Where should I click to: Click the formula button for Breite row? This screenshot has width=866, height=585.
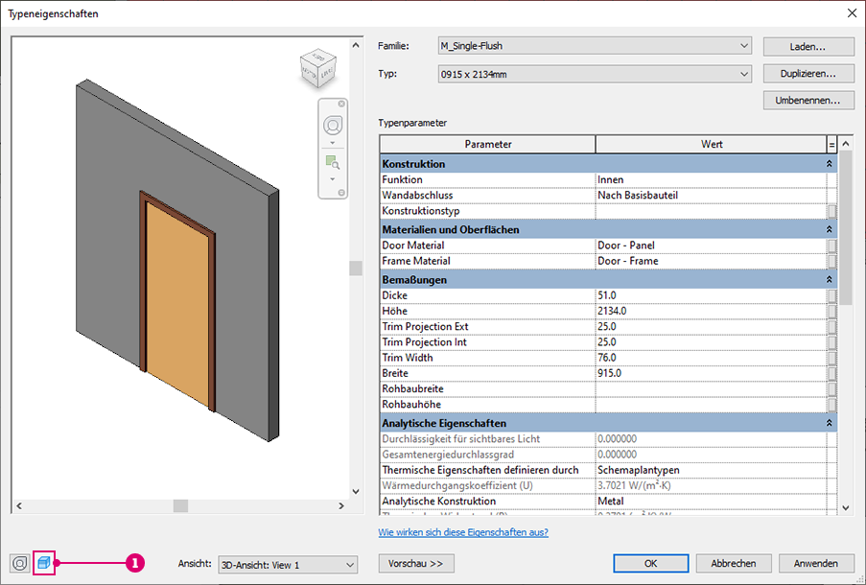pyautogui.click(x=831, y=373)
